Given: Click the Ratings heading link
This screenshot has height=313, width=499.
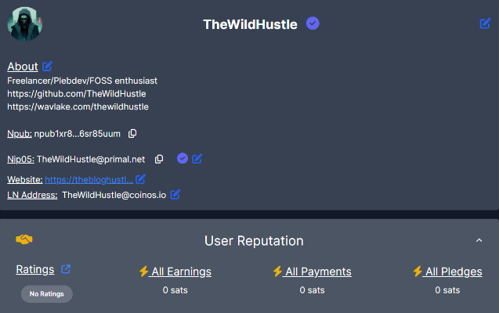Looking at the screenshot, I should coord(35,269).
